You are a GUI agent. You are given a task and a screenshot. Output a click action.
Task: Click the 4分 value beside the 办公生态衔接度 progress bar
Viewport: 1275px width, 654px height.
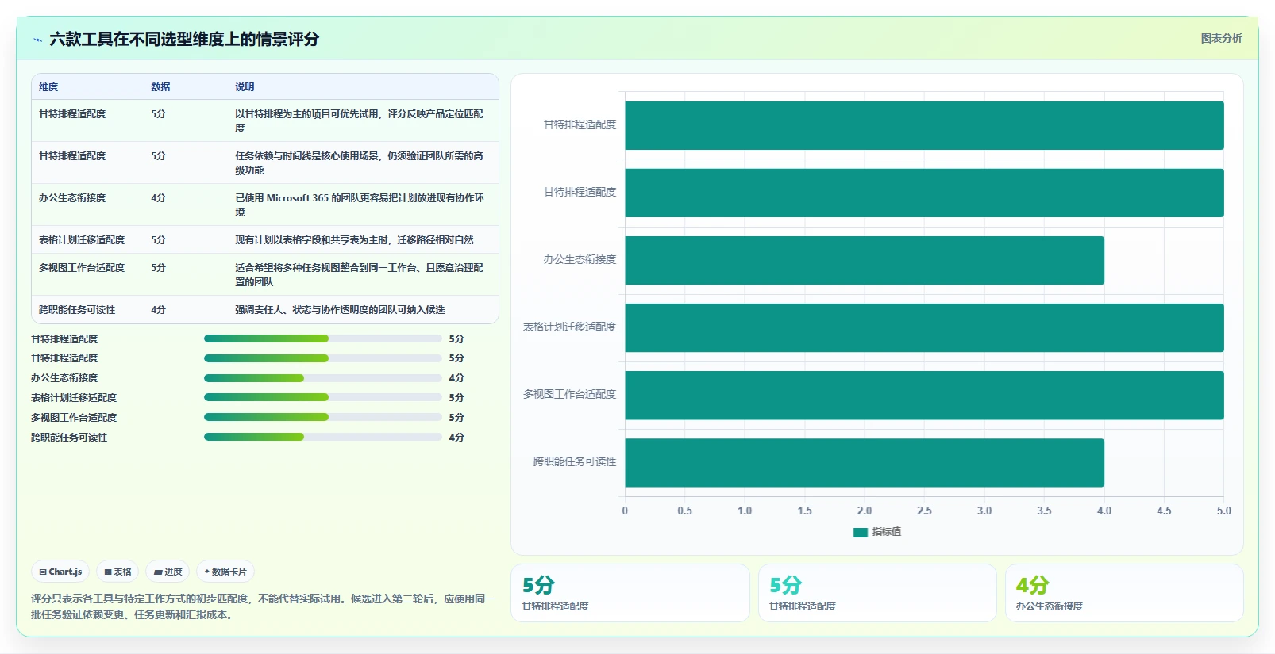(x=456, y=378)
